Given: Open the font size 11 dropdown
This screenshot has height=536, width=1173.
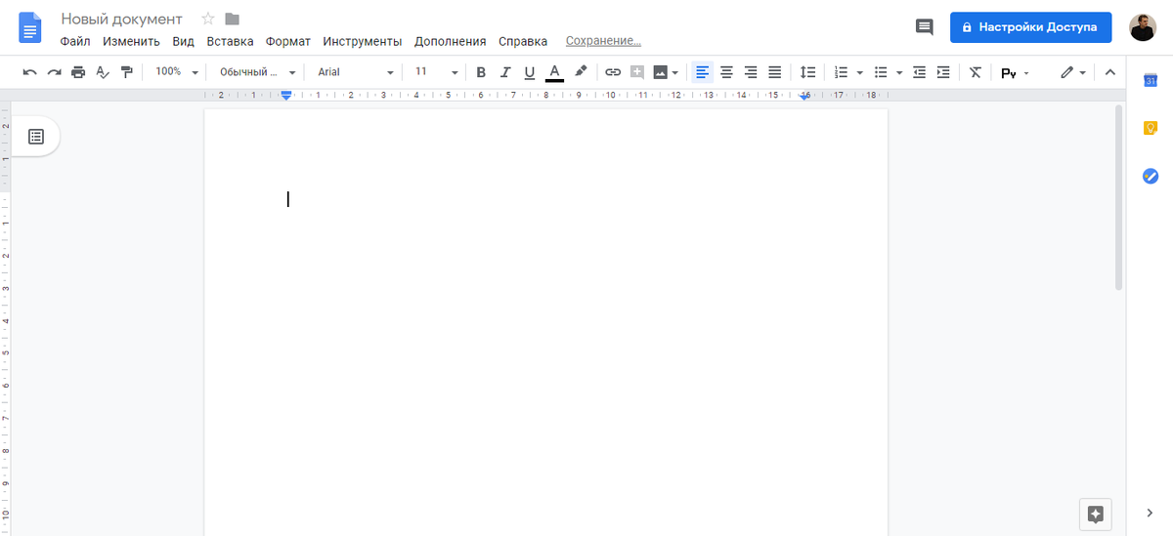Looking at the screenshot, I should [436, 72].
